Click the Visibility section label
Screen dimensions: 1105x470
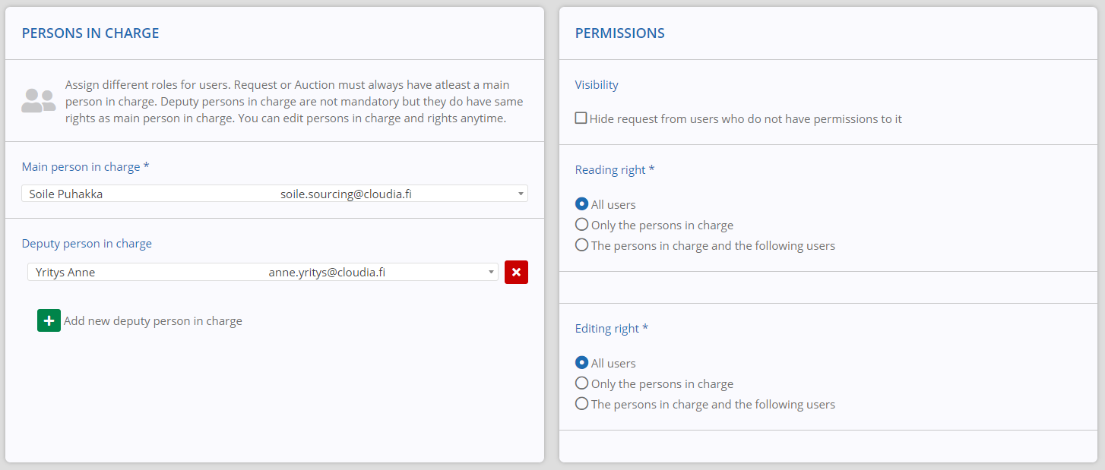pos(597,84)
